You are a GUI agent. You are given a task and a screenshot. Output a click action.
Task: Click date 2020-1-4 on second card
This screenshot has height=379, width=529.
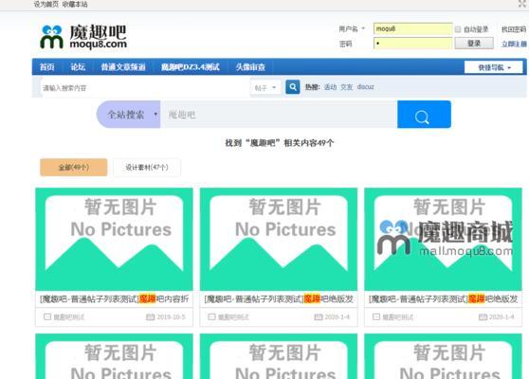(337, 317)
